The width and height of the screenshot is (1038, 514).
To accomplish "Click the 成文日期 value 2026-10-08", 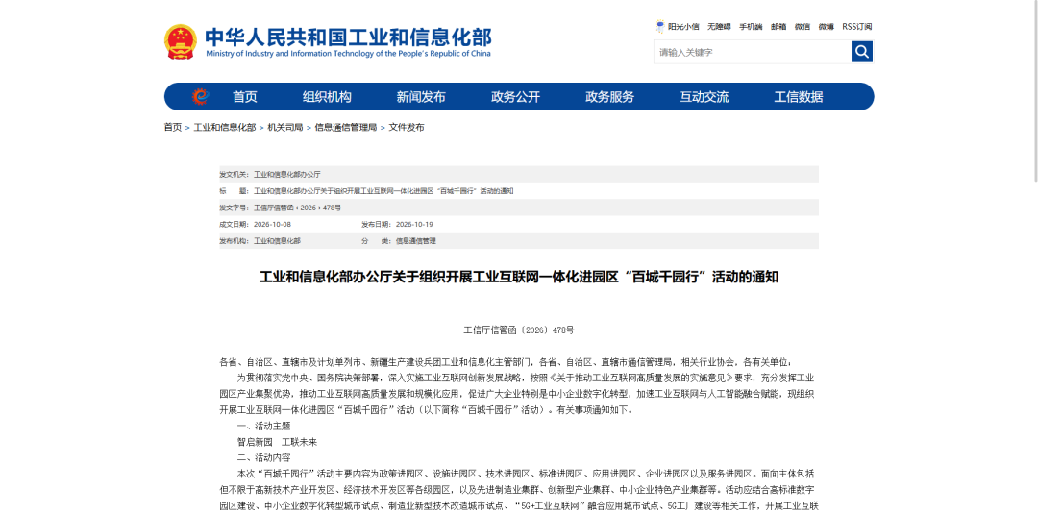I will pos(272,224).
